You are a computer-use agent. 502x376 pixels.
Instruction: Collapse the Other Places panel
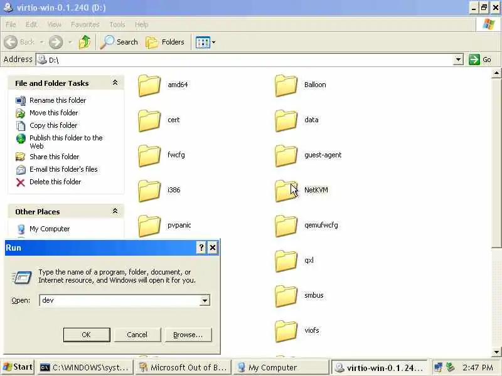[115, 211]
